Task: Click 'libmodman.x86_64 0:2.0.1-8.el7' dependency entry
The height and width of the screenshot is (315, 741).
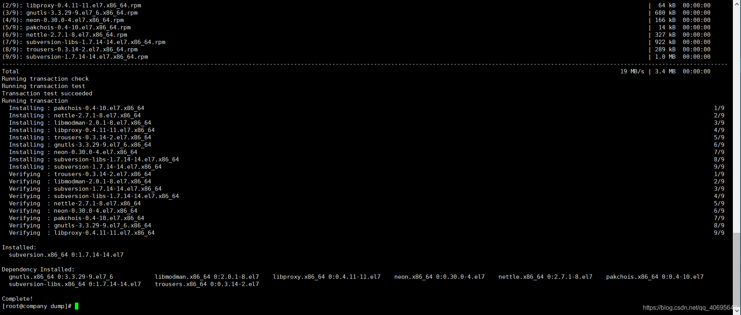Action: coord(207,277)
